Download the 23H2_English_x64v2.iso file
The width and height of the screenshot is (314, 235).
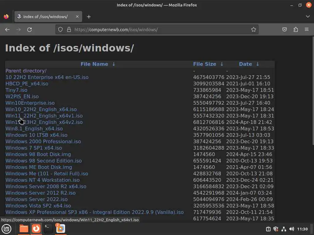44,122
